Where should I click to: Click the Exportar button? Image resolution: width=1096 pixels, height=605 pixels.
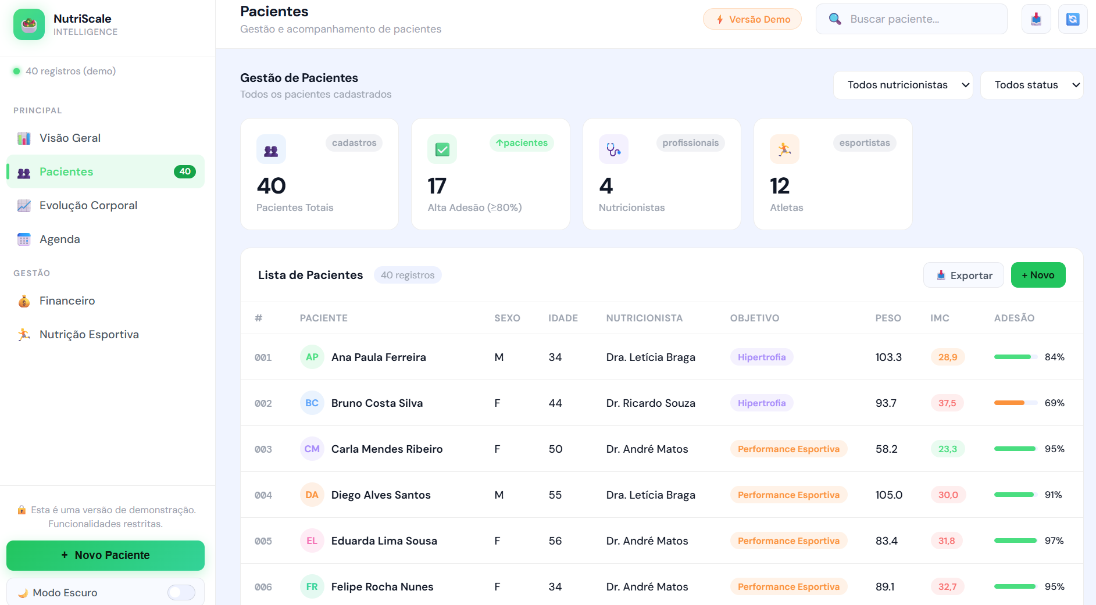(963, 275)
